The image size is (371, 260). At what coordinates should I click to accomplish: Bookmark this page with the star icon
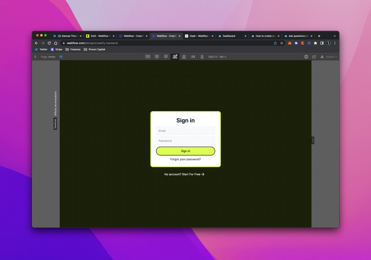(282, 43)
